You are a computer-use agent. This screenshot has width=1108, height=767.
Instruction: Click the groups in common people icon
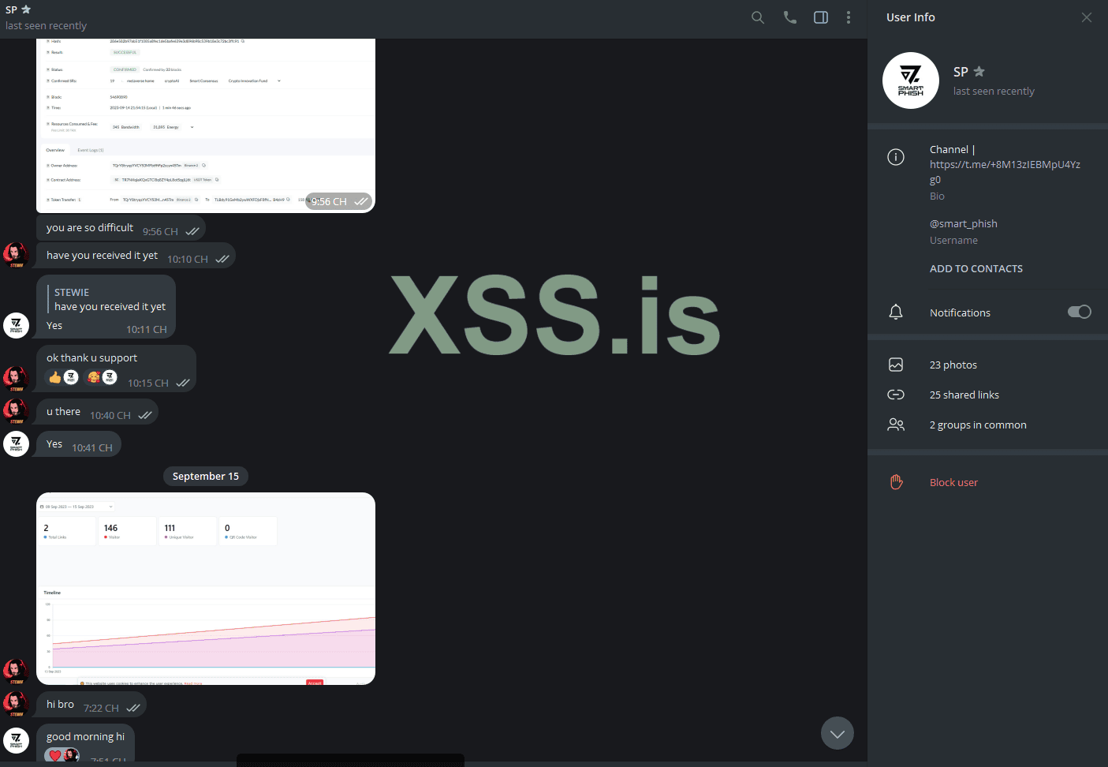pyautogui.click(x=896, y=425)
